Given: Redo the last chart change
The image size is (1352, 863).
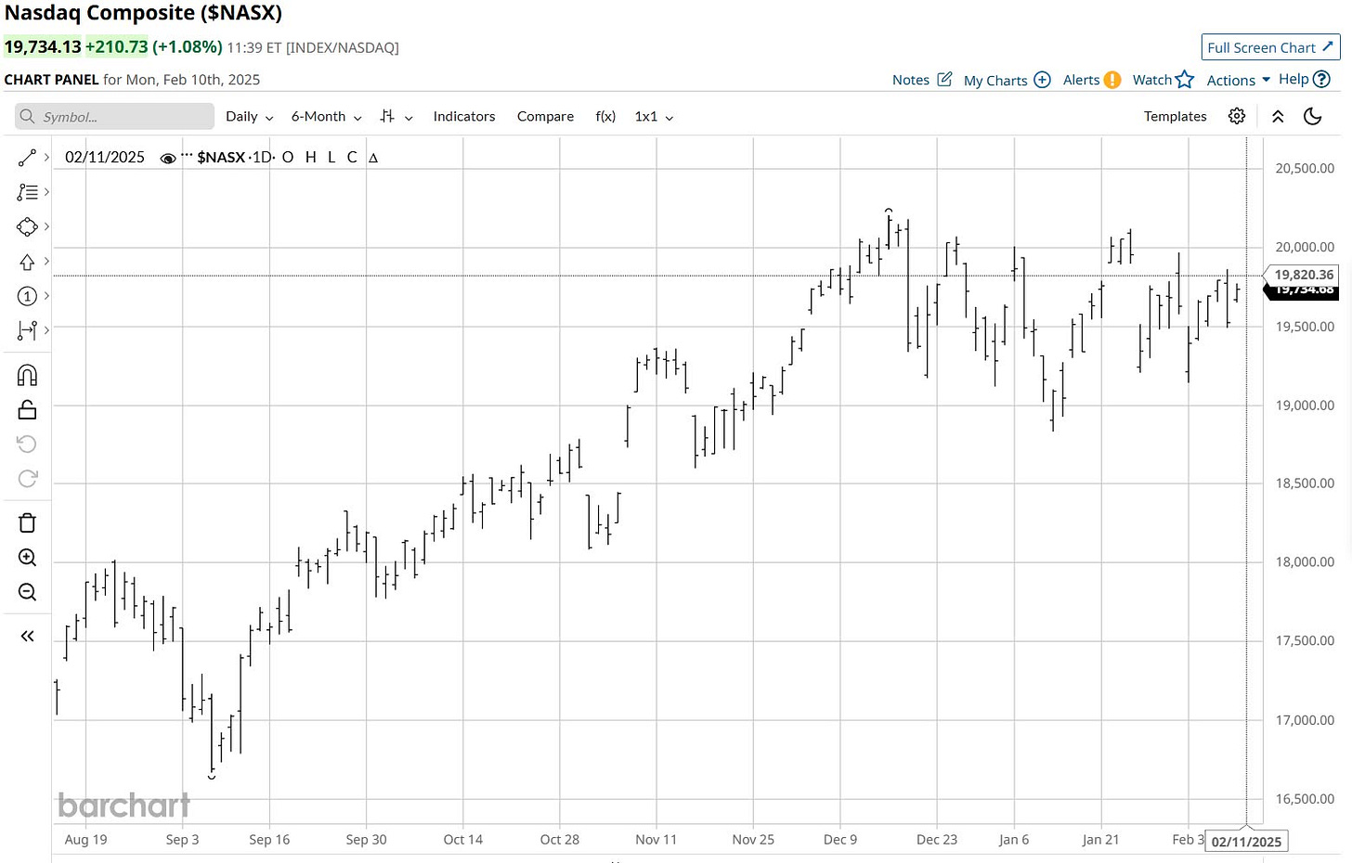Looking at the screenshot, I should pos(27,478).
